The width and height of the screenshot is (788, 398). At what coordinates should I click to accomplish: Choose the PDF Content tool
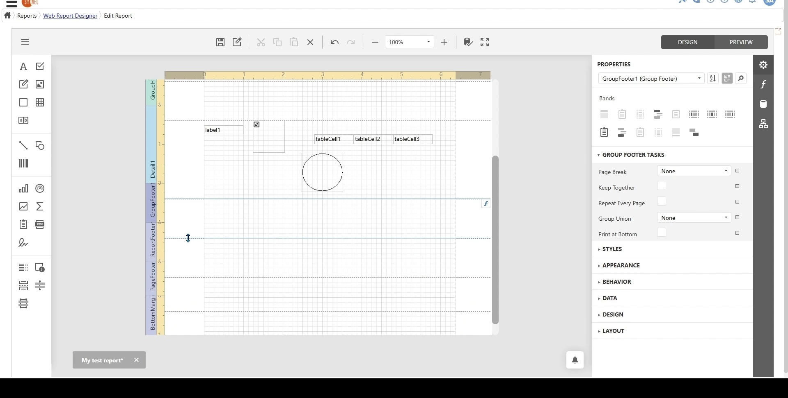coord(40,224)
